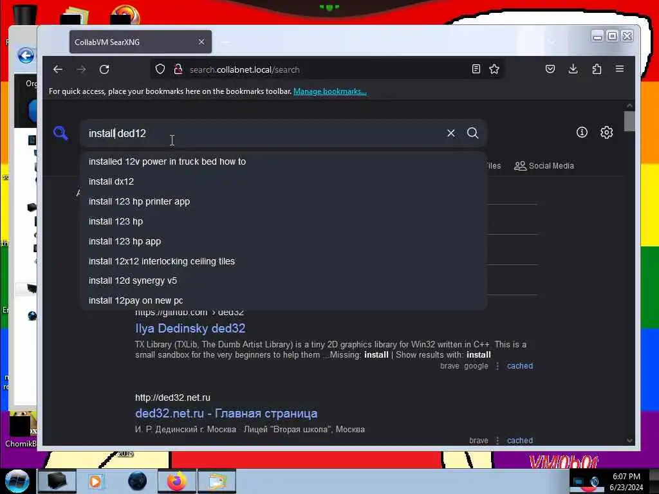The image size is (659, 494).
Task: Open the ChomikB desktop icon
Action: point(21,429)
